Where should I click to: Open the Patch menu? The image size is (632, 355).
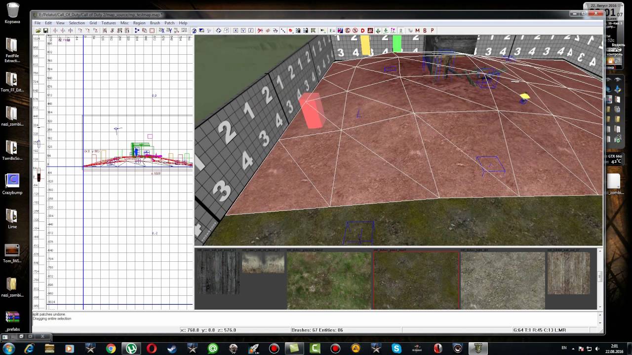coord(169,23)
